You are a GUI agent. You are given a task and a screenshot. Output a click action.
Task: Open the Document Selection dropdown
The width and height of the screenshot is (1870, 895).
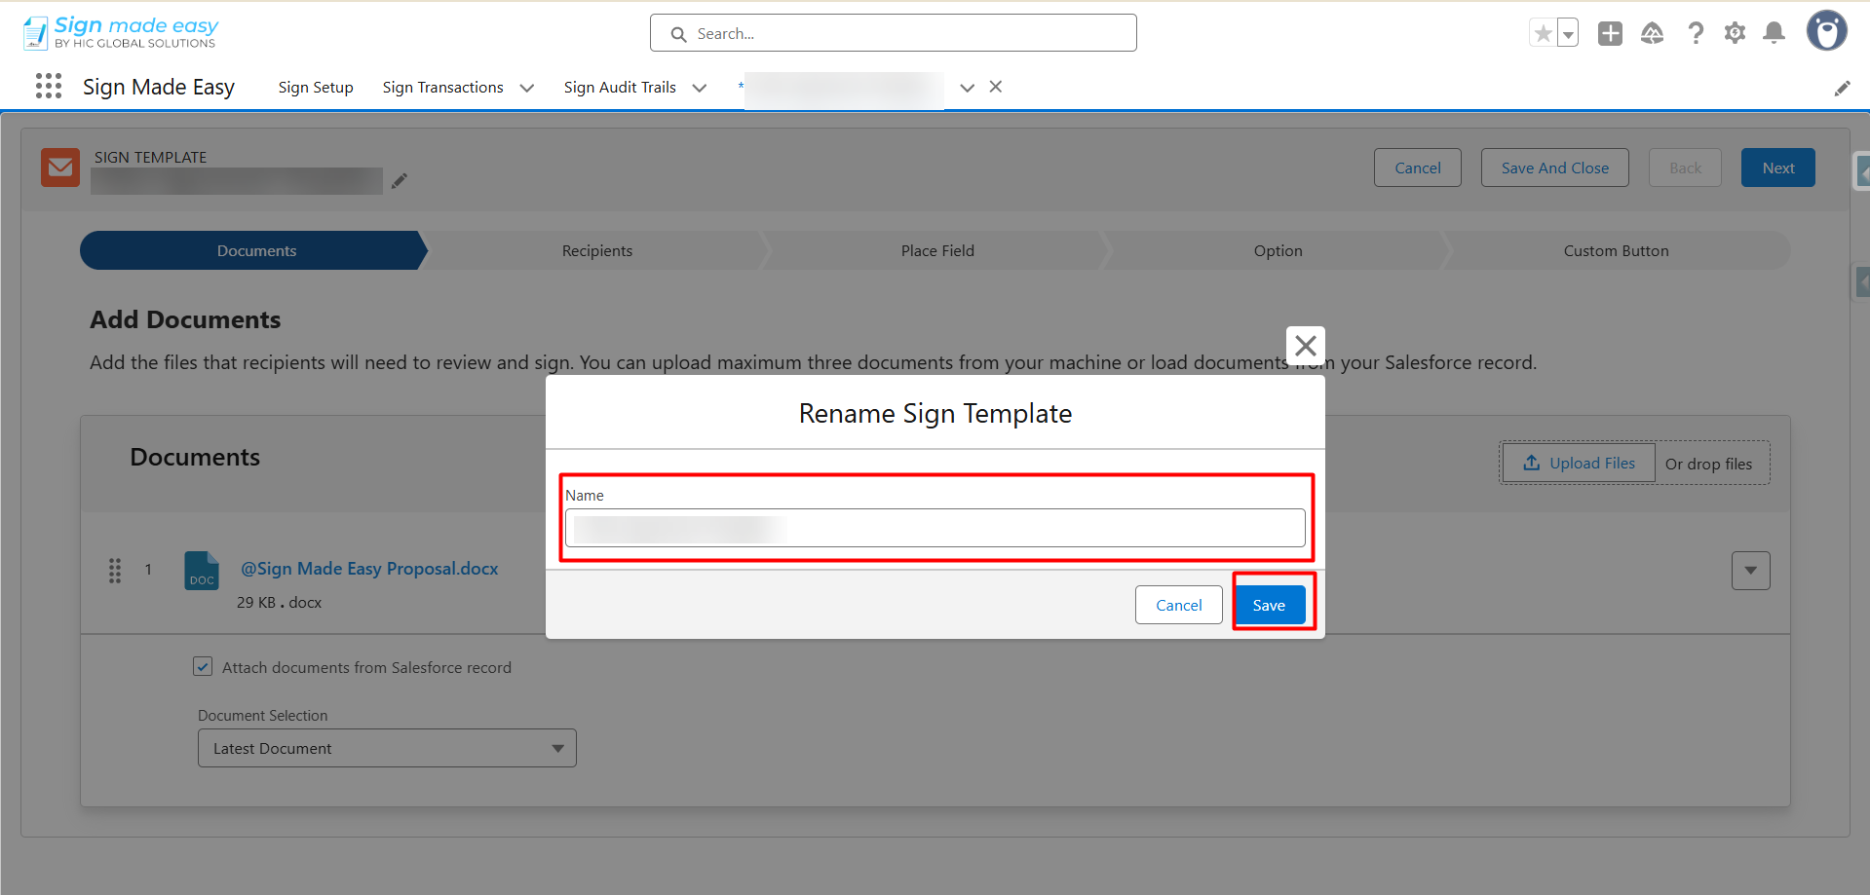[387, 748]
